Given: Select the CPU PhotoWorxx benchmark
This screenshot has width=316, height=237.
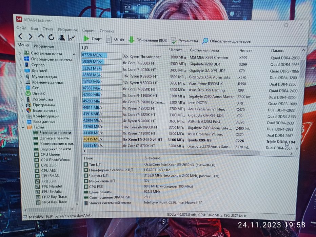Looking at the screenshot, I should pyautogui.click(x=53, y=160).
